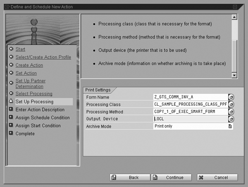Screen dimensions: 248x187
Task: Click the dialog title bar icon
Action: 5,7
